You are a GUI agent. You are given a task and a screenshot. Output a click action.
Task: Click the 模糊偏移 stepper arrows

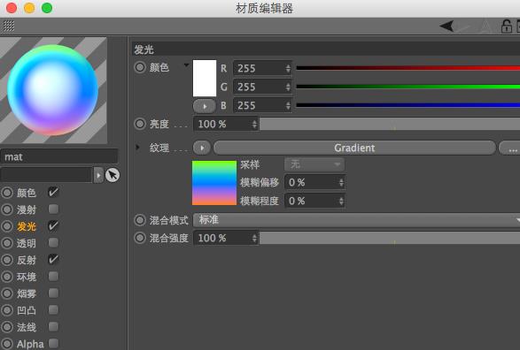[x=341, y=182]
